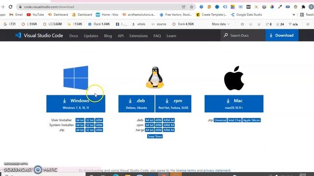Bookmark this page with star icon

[x=191, y=7]
